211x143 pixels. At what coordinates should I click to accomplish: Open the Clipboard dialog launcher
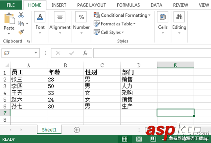pos(29,41)
